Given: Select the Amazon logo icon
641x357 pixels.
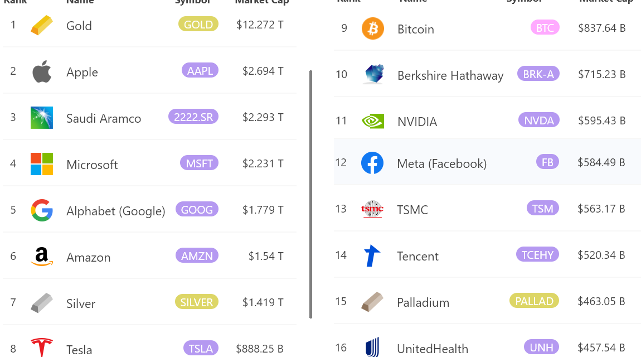Looking at the screenshot, I should point(41,257).
